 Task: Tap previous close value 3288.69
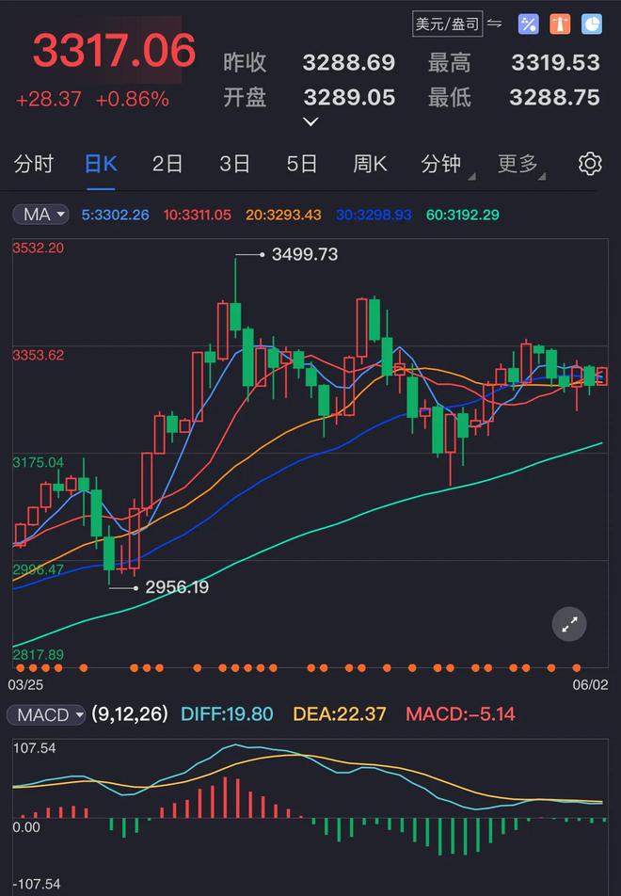(348, 62)
